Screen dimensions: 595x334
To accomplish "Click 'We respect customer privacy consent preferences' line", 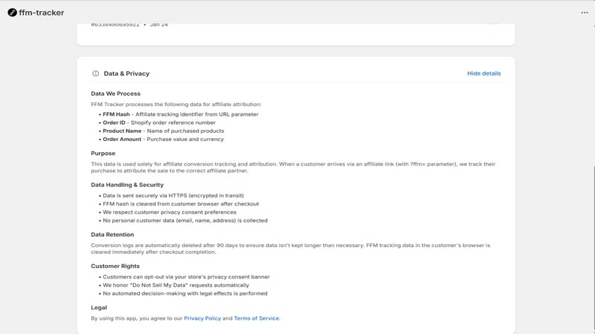I will [170, 212].
